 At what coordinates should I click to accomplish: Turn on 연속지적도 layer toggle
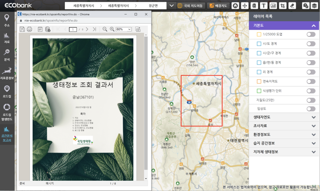311,81
